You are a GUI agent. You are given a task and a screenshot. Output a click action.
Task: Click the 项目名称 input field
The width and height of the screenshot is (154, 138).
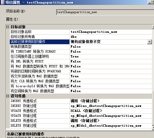click(105, 12)
